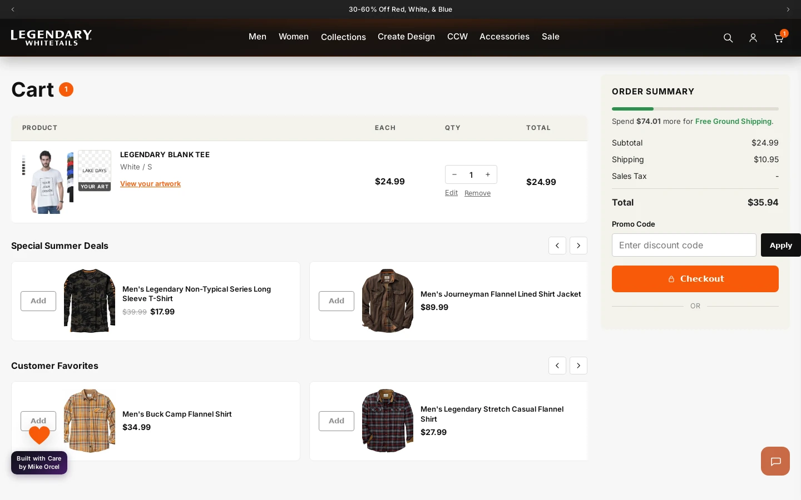Click the 30-60% Off Red, White, & Blue banner
Screen dimensions: 801x500
tap(400, 9)
